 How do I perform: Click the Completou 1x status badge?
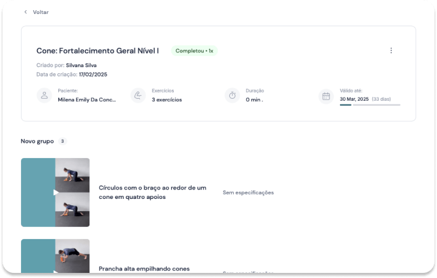click(194, 51)
